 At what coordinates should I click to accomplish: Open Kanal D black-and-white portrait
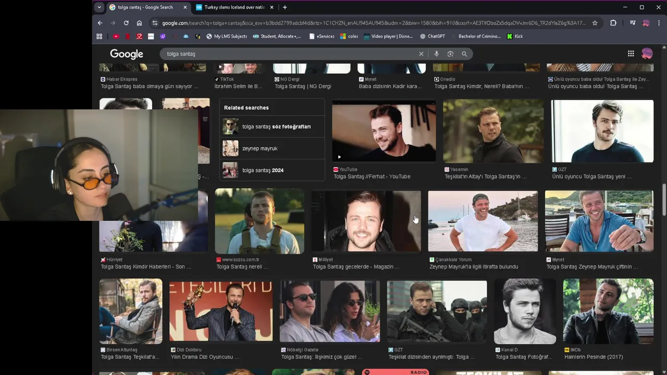click(x=525, y=311)
